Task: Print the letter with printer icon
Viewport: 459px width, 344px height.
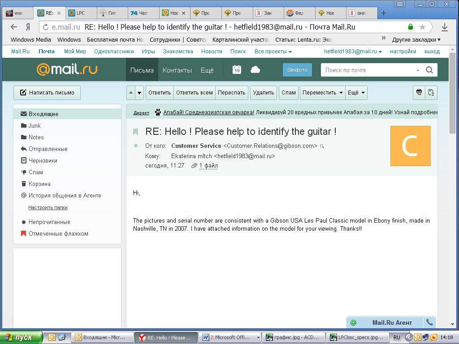Action: tap(419, 92)
